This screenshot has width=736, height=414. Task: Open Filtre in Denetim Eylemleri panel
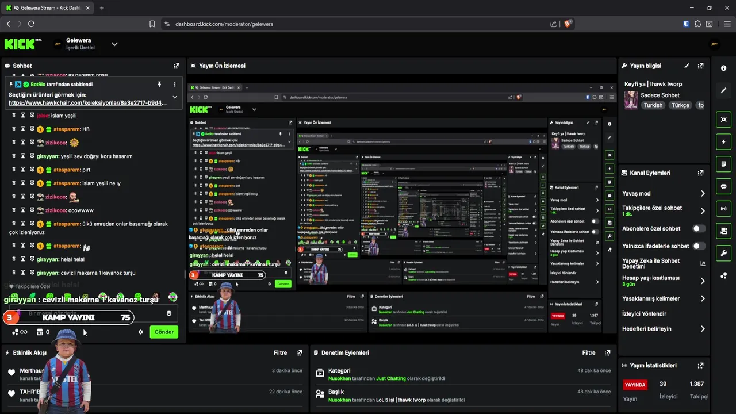[x=589, y=352]
